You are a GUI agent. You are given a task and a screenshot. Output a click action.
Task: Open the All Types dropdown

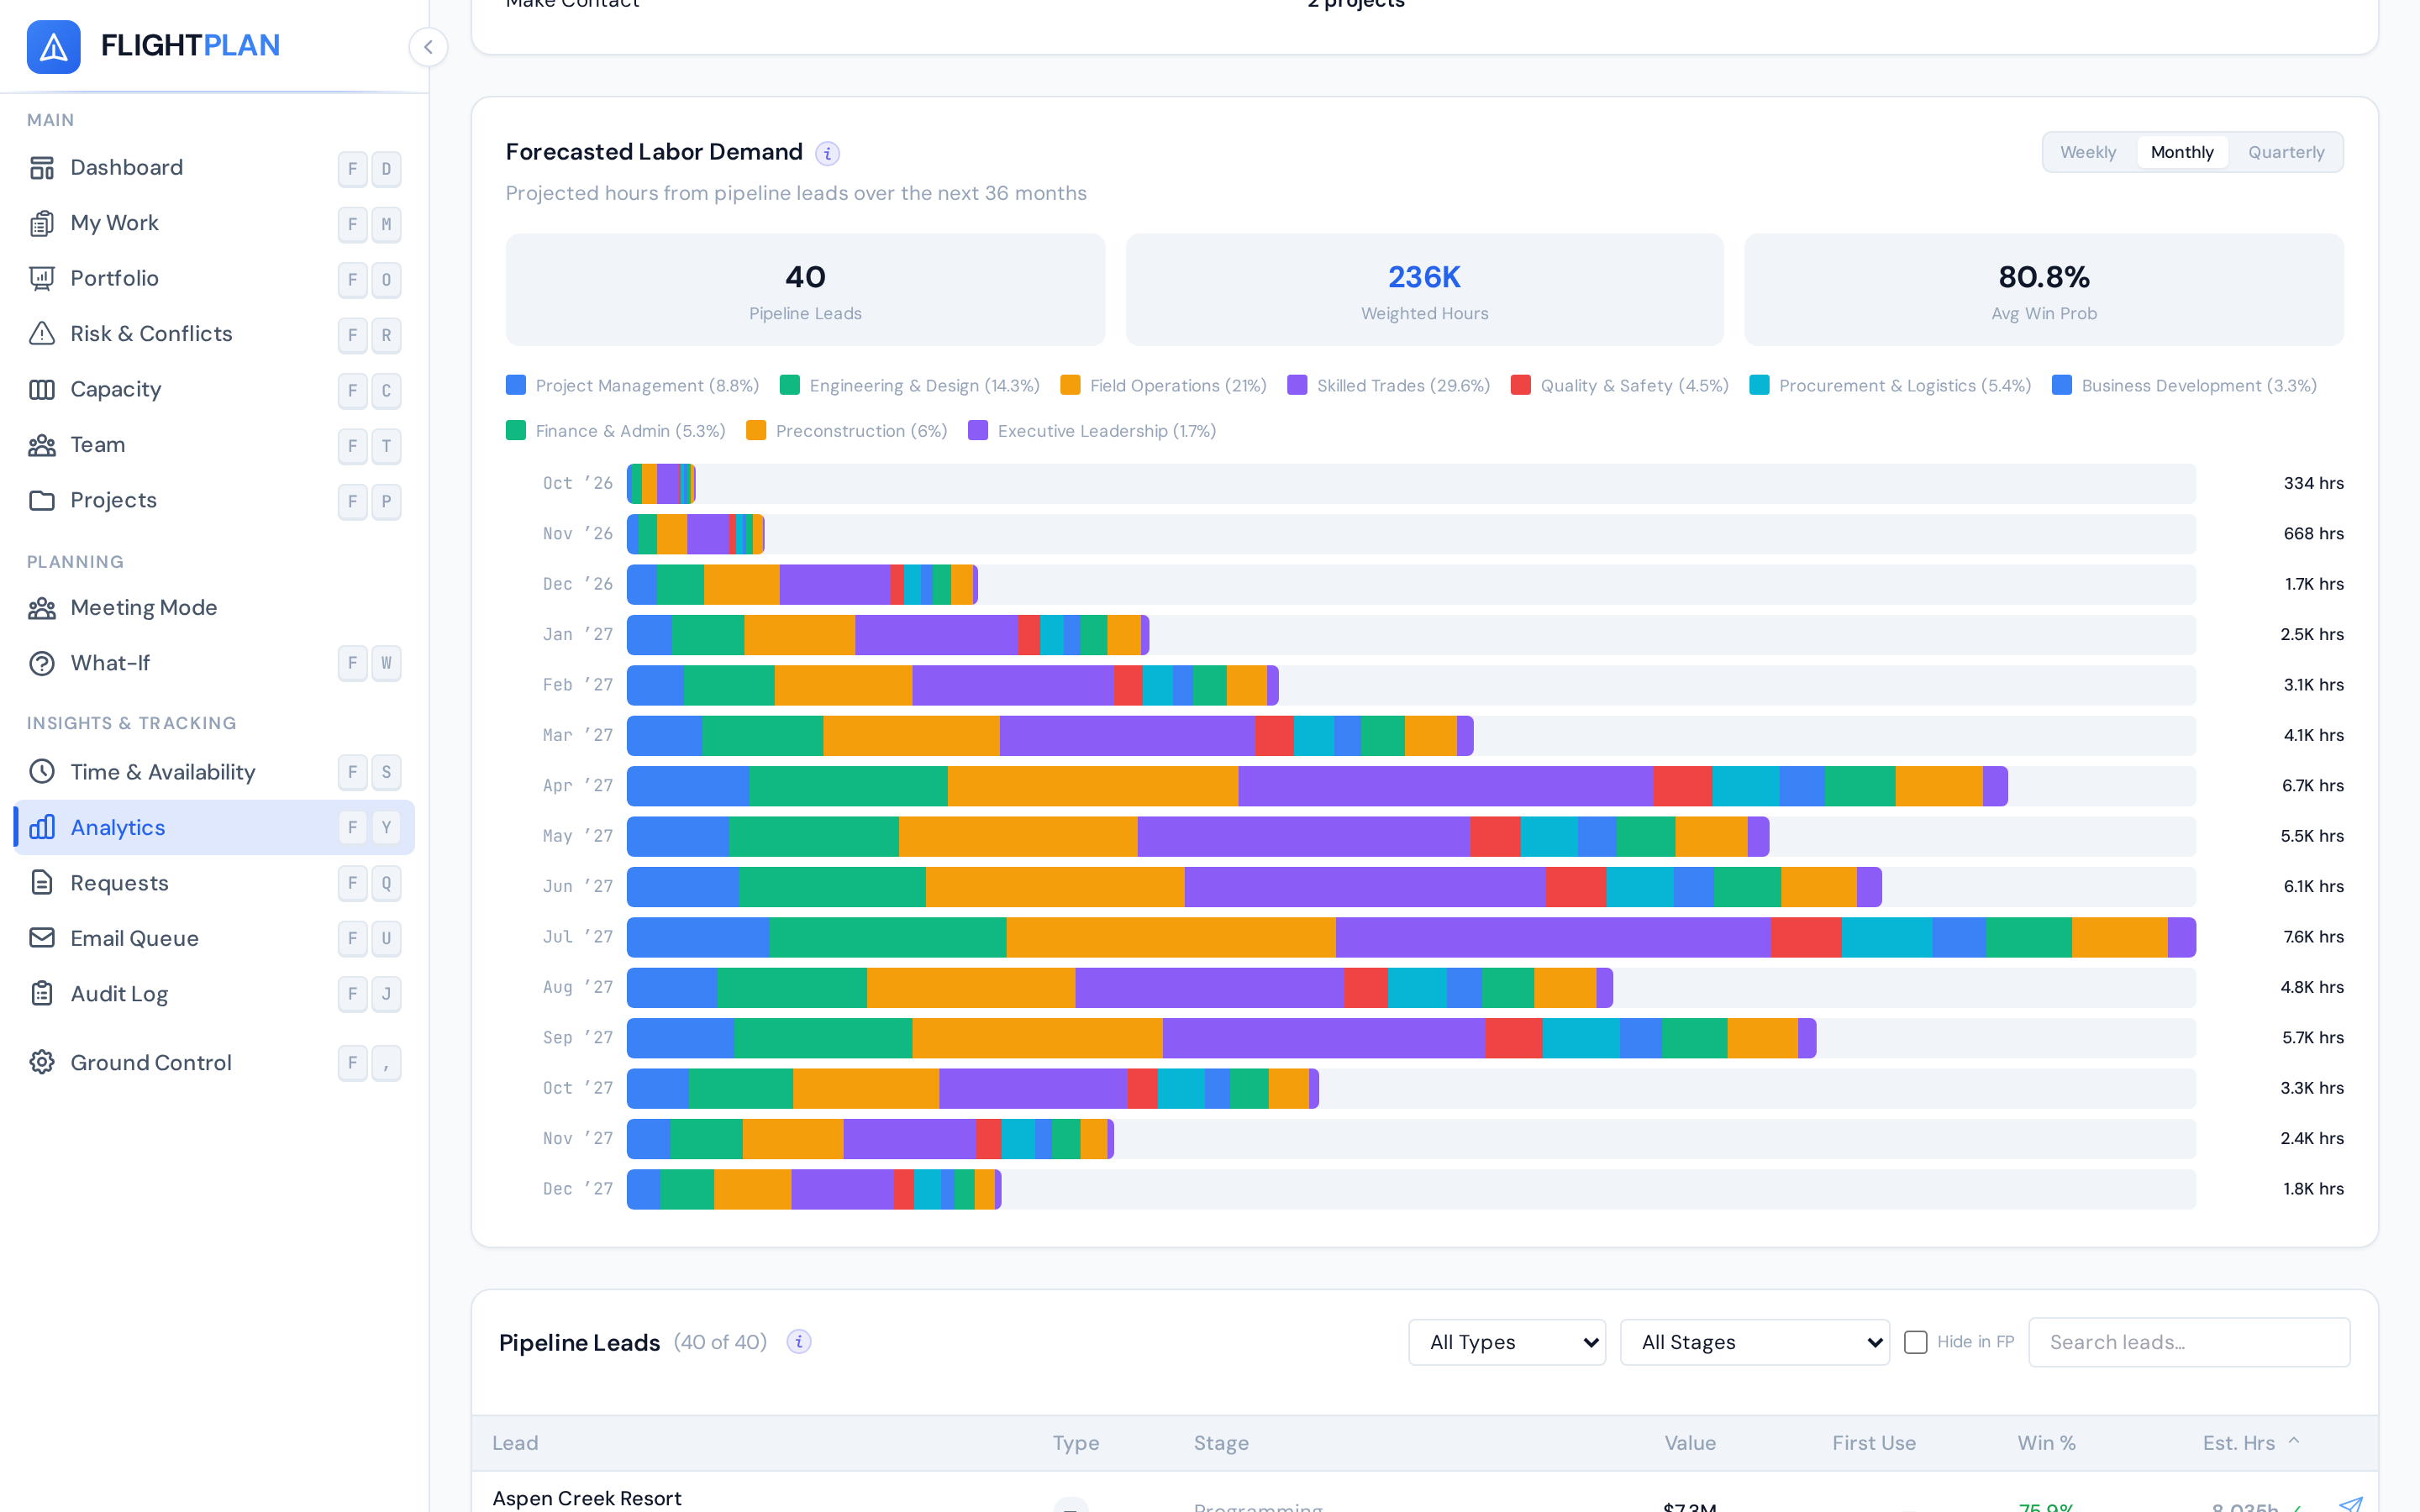click(1507, 1342)
